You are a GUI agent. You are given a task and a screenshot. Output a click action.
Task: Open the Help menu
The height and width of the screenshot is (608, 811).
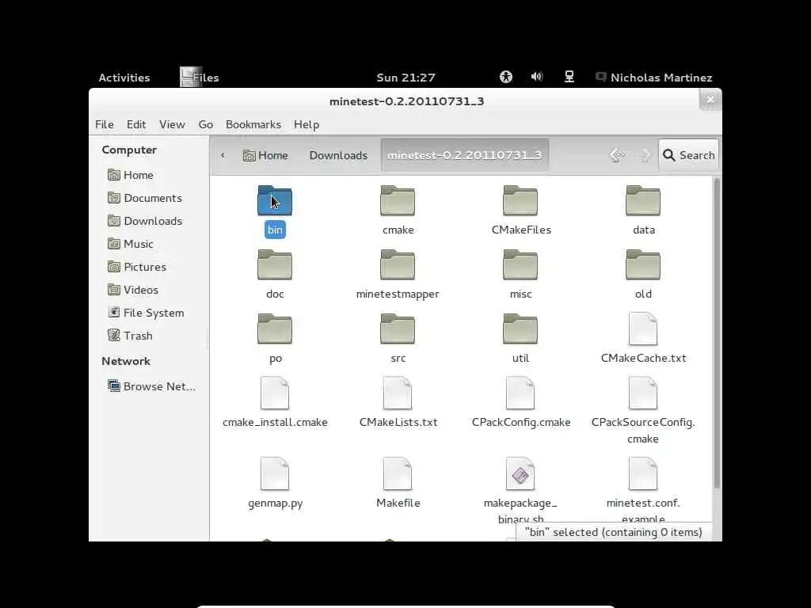click(307, 124)
